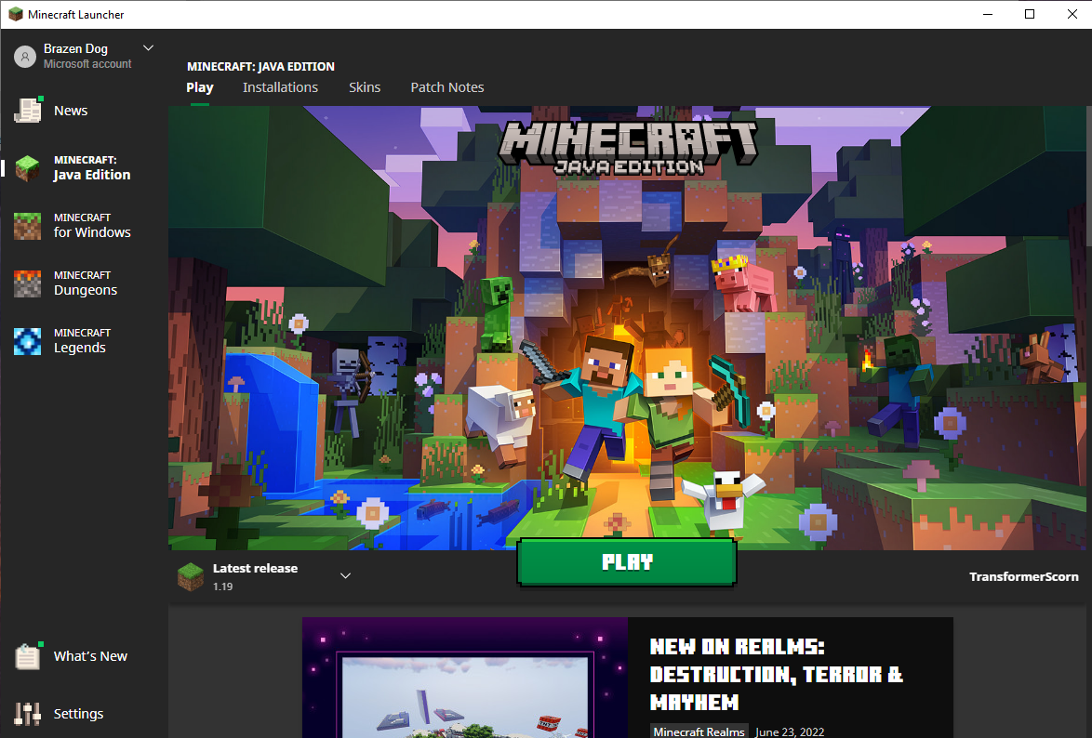
Task: Open the News newspaper icon
Action: click(28, 111)
